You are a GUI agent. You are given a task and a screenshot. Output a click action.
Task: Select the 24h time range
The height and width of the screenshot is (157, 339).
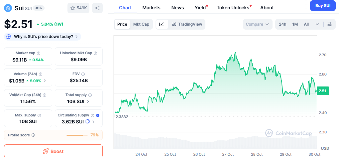point(282,24)
